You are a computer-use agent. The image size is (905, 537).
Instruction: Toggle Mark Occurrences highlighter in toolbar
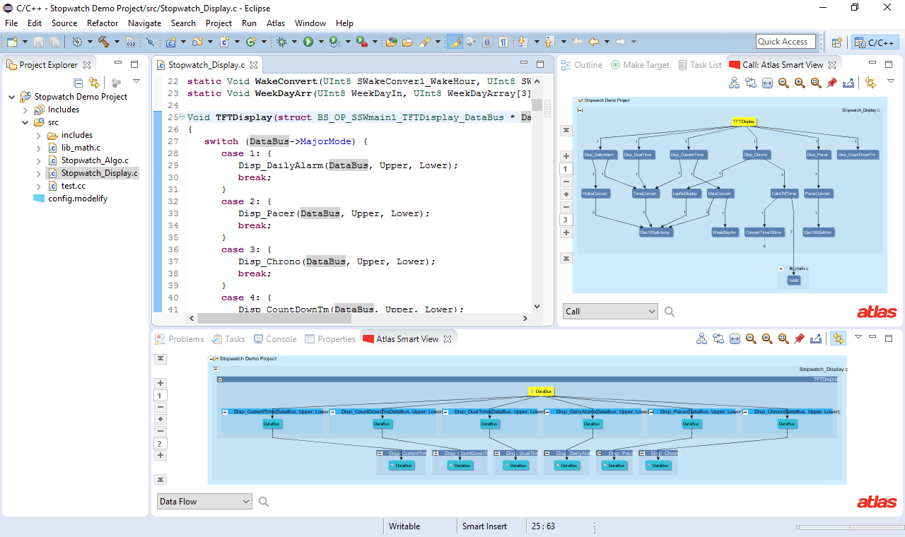[455, 42]
